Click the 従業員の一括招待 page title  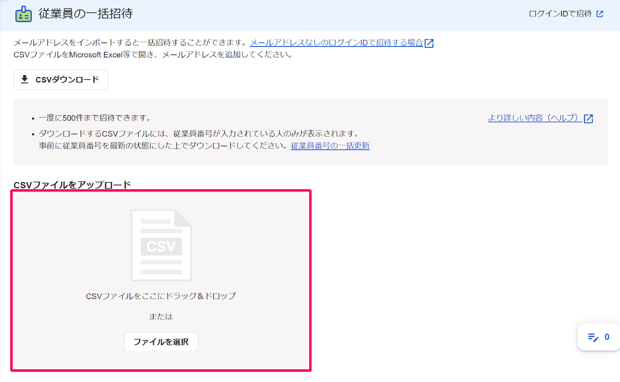(x=86, y=14)
